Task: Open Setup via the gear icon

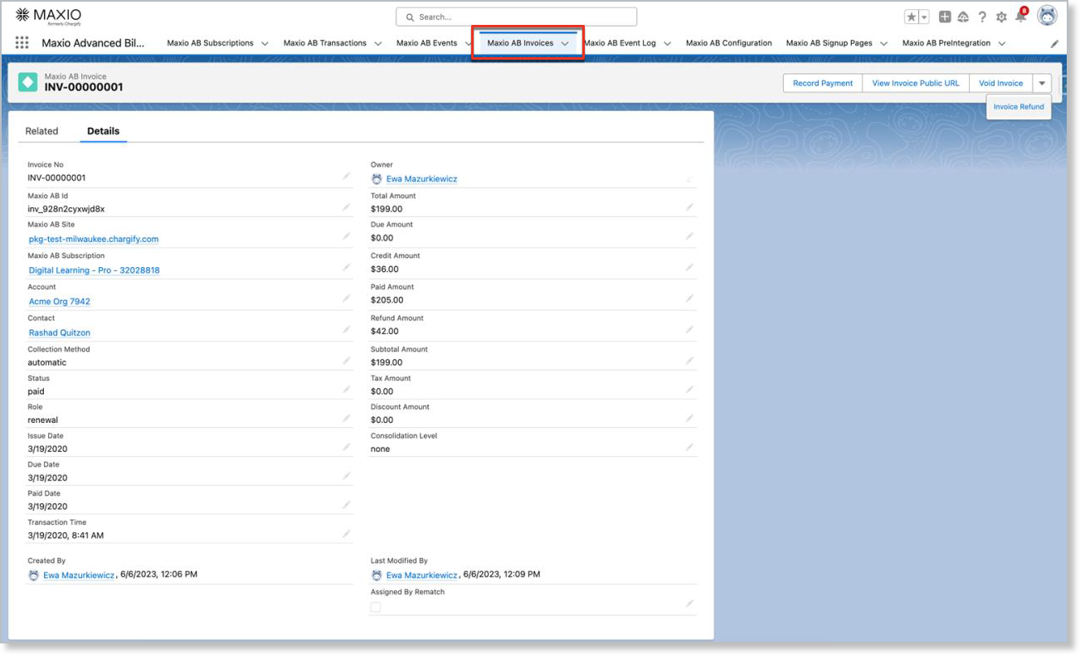Action: click(x=1001, y=16)
